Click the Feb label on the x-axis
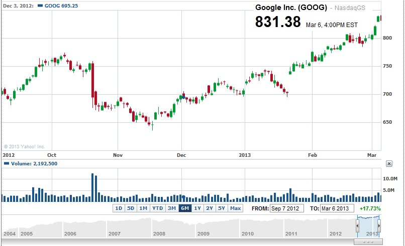Viewport: 405px width, 246px height. (x=312, y=155)
